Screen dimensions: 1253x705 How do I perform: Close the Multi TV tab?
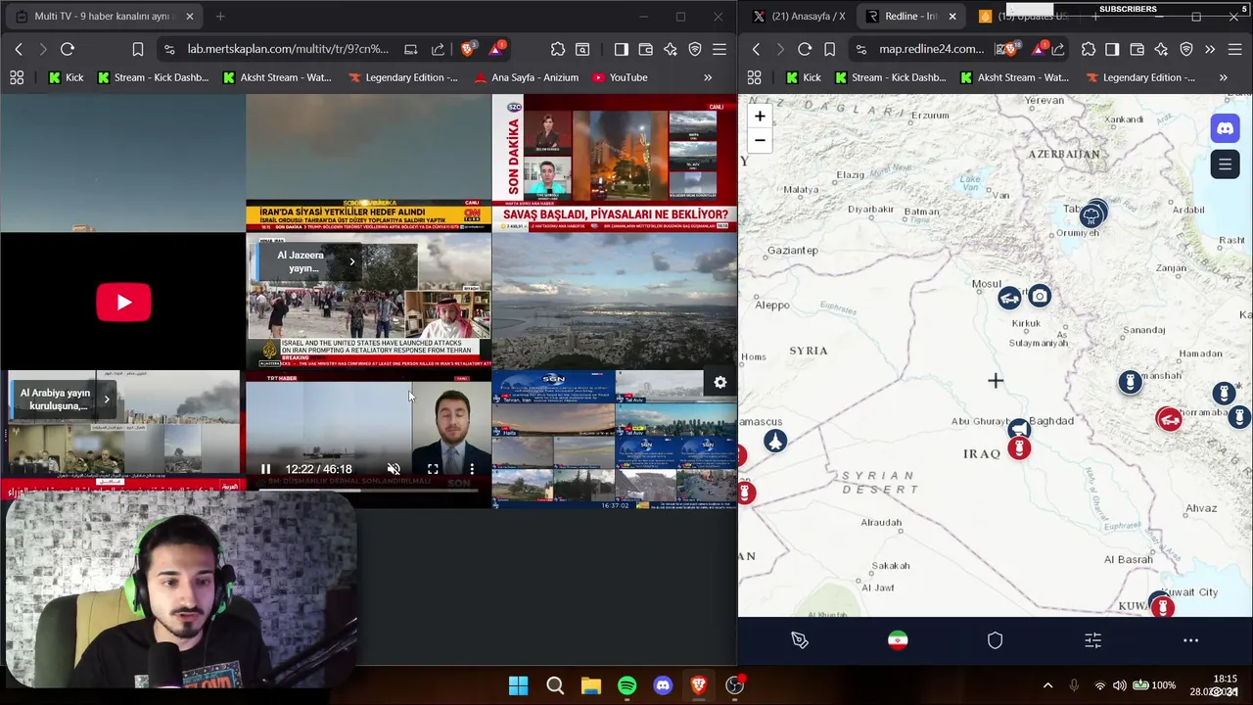click(189, 17)
